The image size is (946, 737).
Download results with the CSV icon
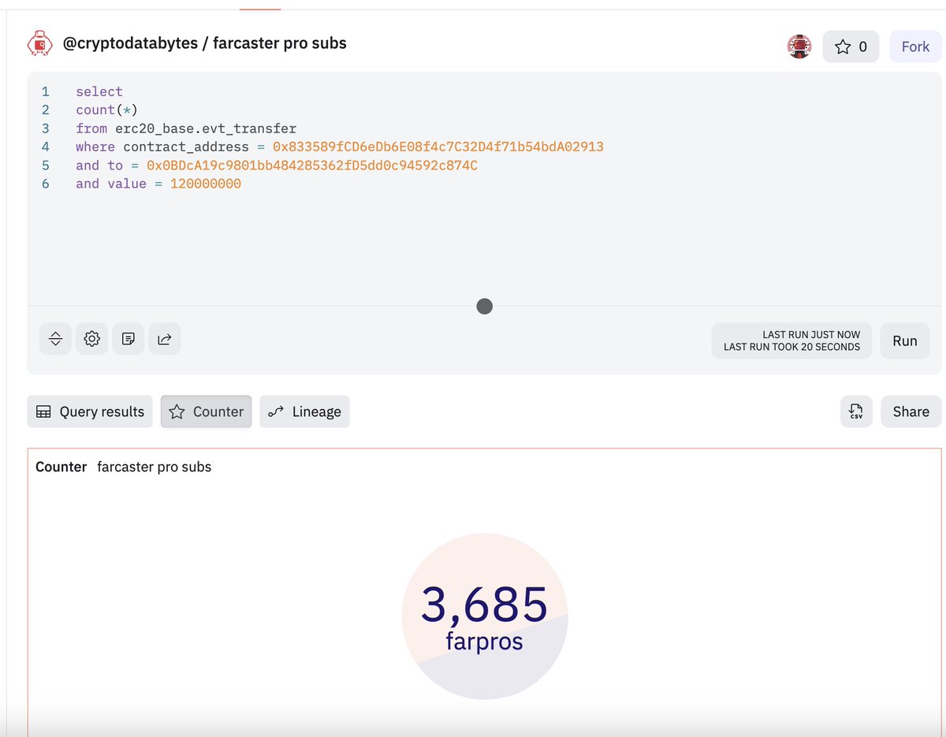pyautogui.click(x=856, y=411)
